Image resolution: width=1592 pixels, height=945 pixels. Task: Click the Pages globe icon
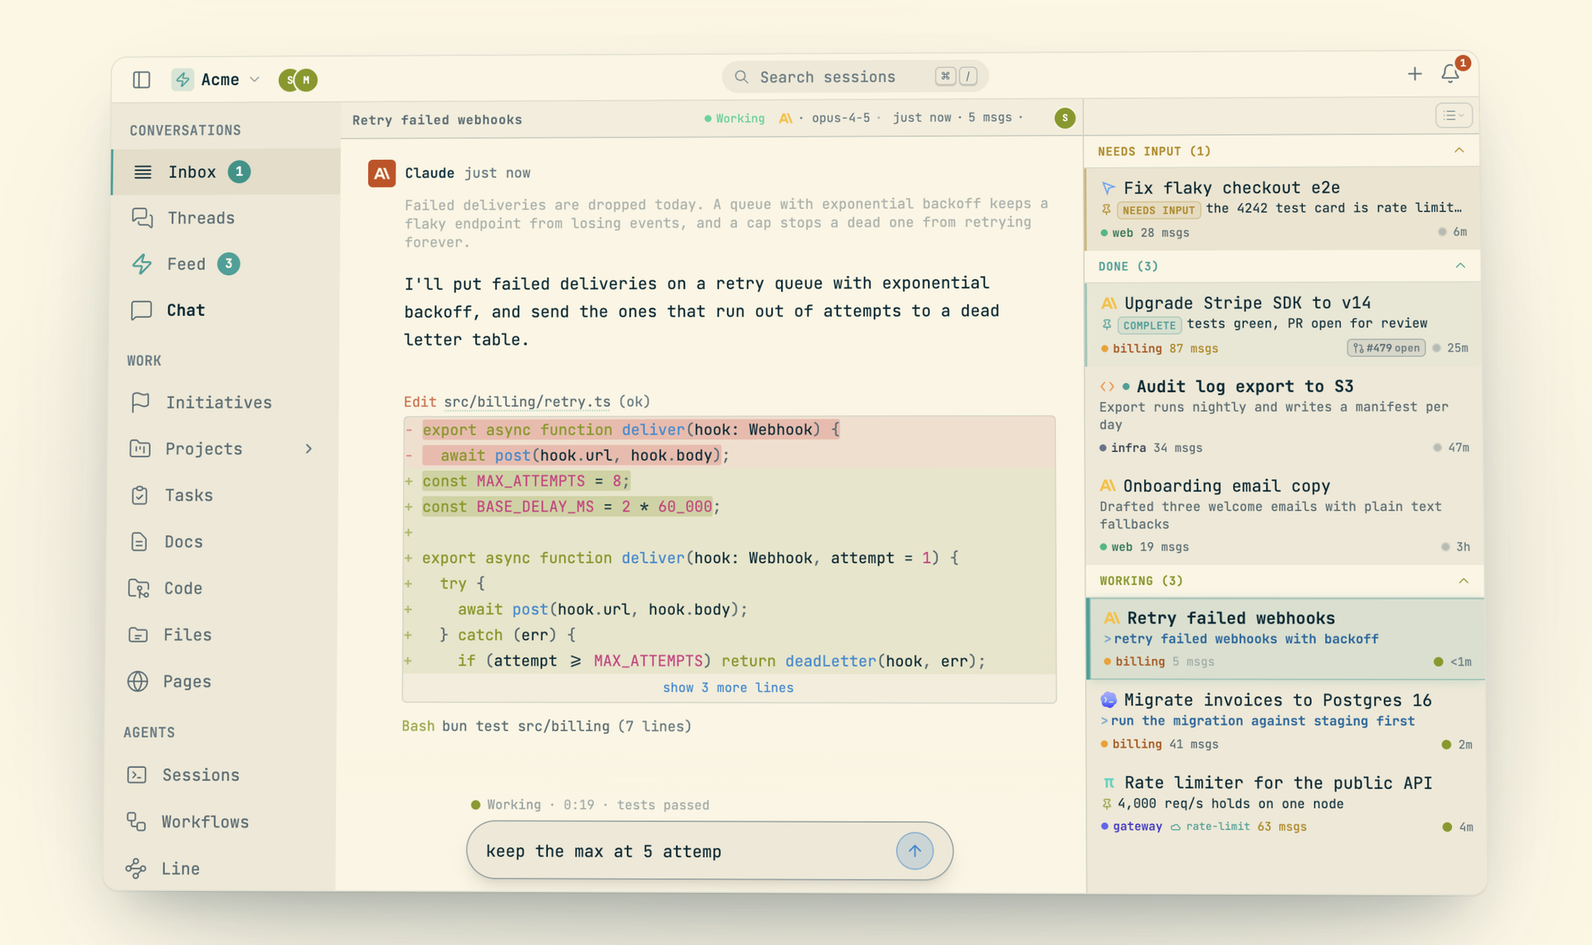coord(138,681)
